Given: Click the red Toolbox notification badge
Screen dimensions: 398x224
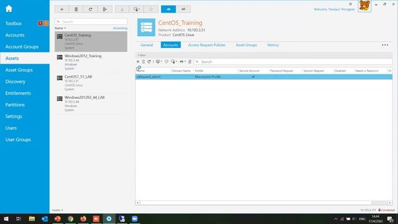Looking at the screenshot, I should (x=40, y=24).
